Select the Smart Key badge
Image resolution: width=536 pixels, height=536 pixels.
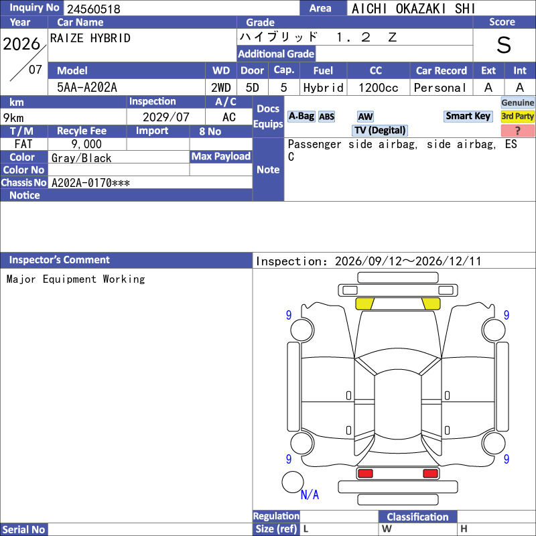(468, 116)
